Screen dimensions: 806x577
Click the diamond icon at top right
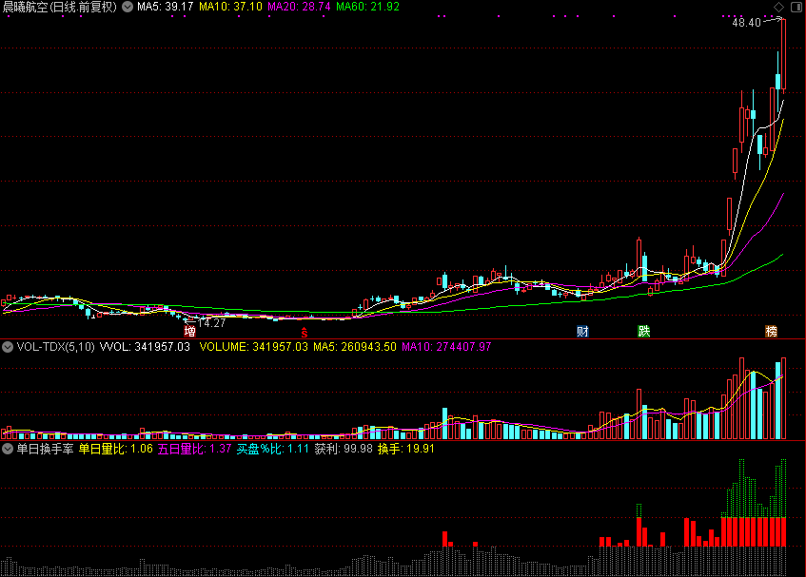[x=778, y=7]
